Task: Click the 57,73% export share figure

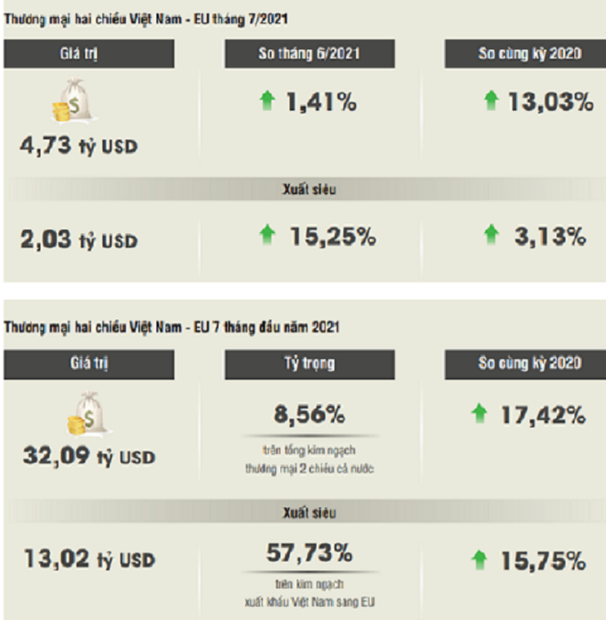Action: click(x=309, y=553)
